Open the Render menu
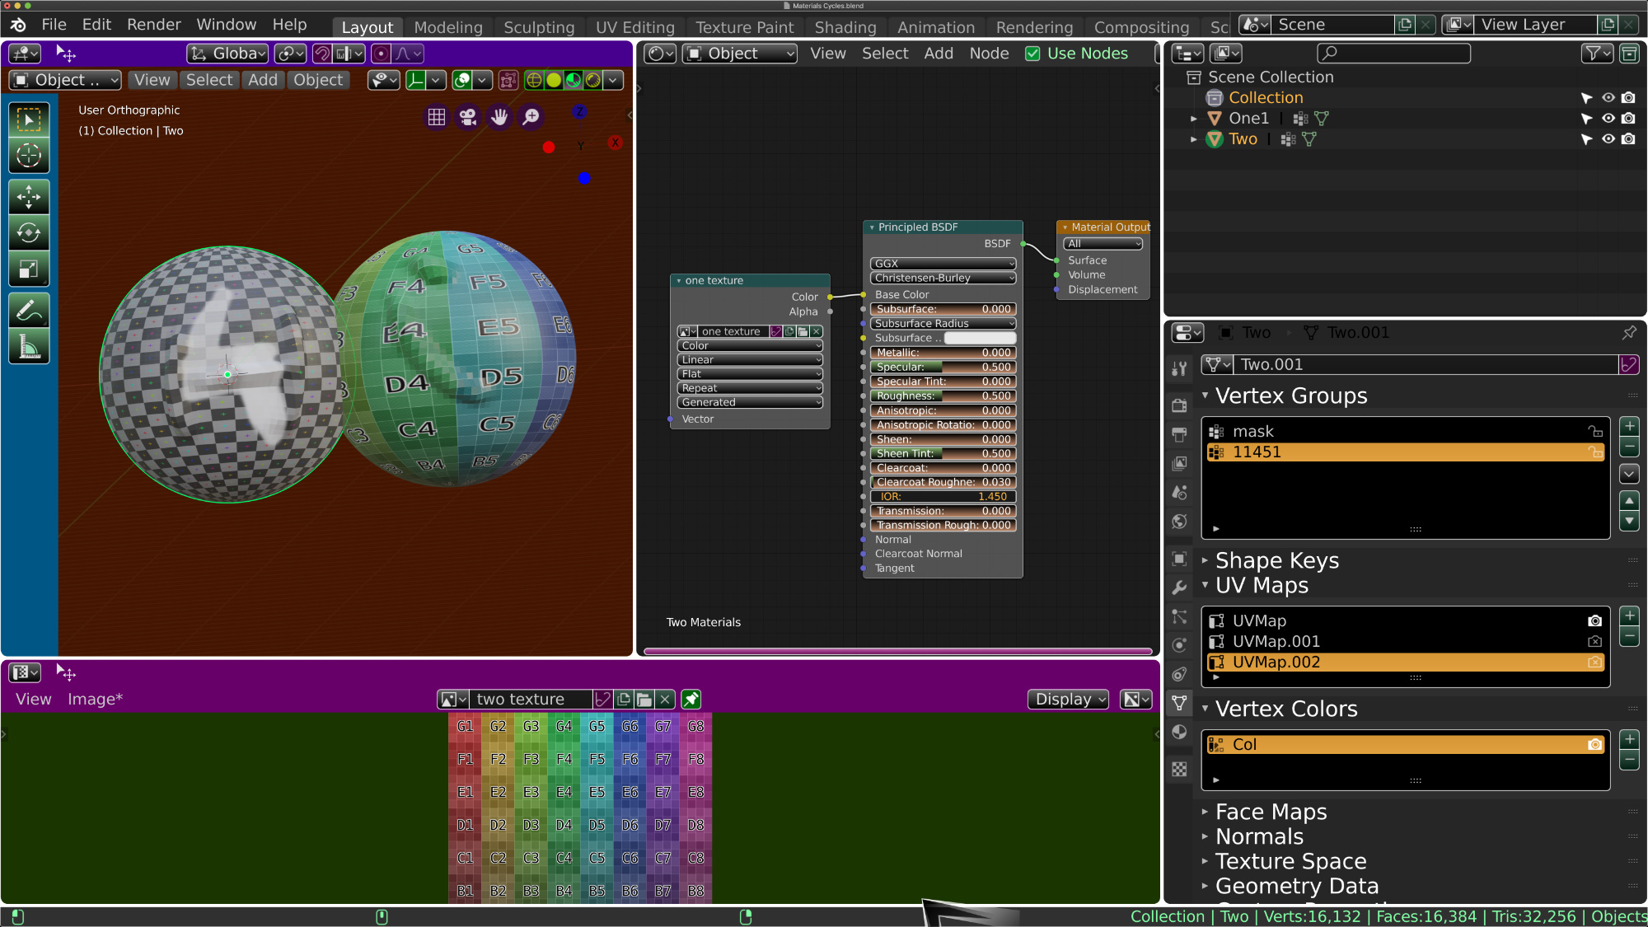 pos(153,25)
